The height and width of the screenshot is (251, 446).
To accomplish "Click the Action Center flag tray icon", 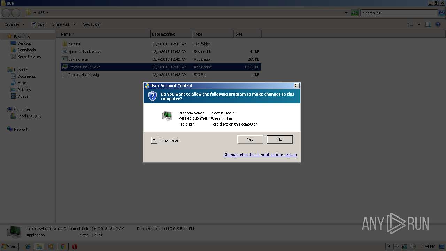I will coord(397,246).
